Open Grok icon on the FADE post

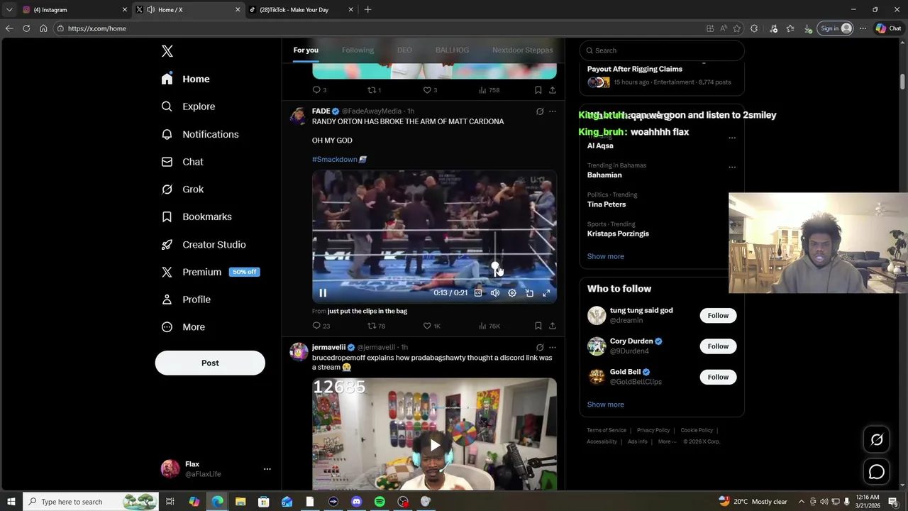point(540,111)
